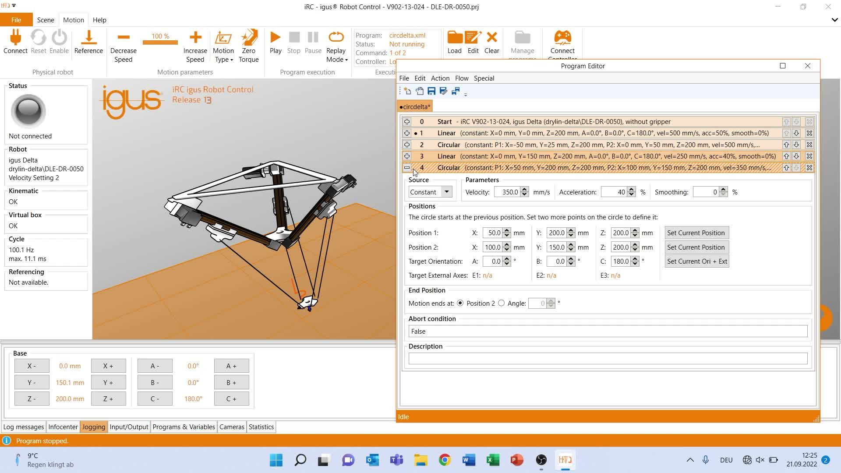The height and width of the screenshot is (473, 841).
Task: Open Flow menu in Program Editor
Action: pyautogui.click(x=462, y=78)
